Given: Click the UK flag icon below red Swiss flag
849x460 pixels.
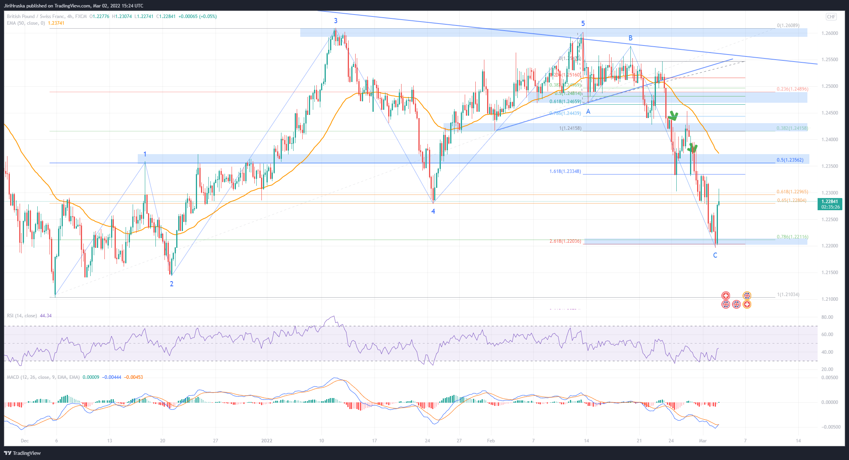Looking at the screenshot, I should click(x=726, y=304).
